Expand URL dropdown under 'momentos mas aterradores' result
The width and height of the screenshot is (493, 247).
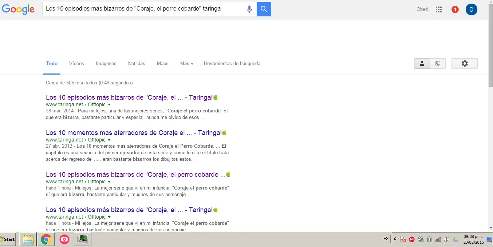pos(109,140)
